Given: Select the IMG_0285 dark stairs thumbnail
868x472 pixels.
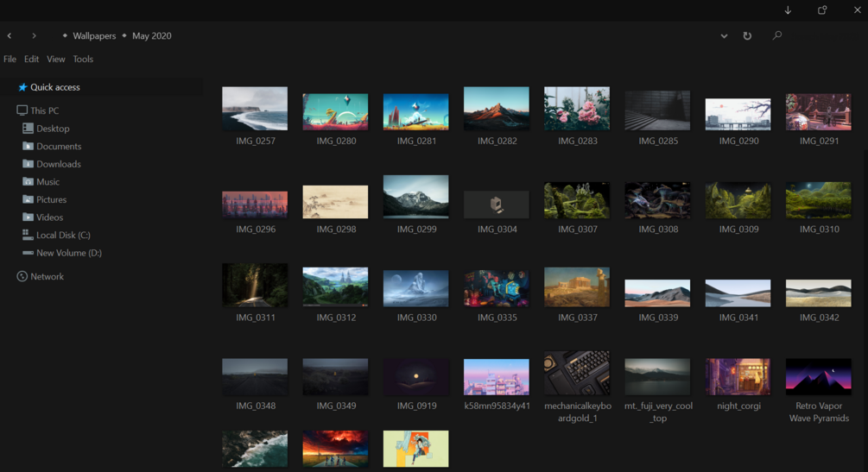Looking at the screenshot, I should pyautogui.click(x=657, y=110).
